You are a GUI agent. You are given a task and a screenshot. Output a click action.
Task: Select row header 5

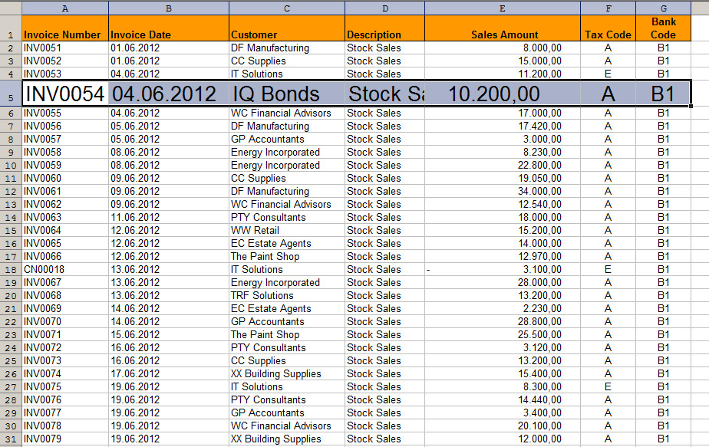tap(11, 94)
